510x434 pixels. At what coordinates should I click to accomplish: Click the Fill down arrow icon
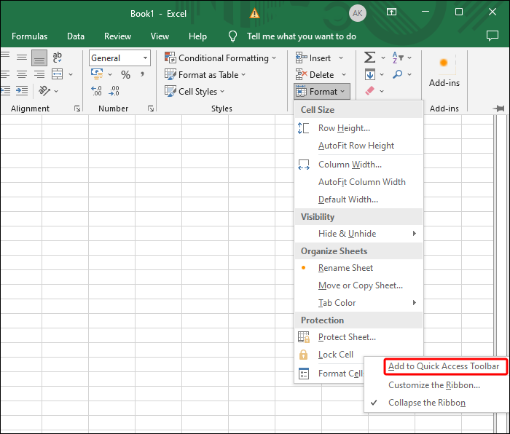370,74
